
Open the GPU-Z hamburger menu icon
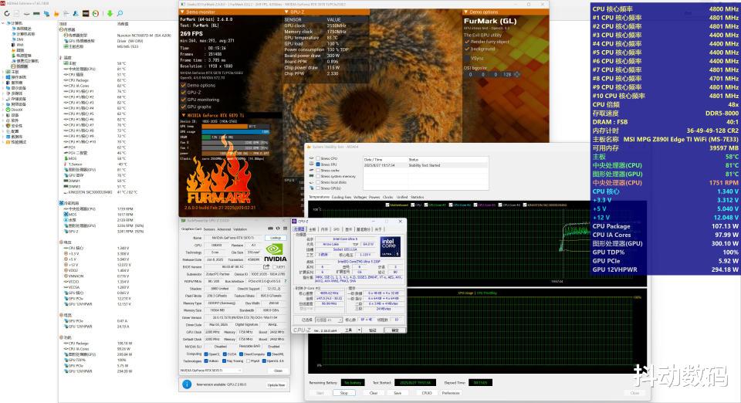pyautogui.click(x=285, y=229)
